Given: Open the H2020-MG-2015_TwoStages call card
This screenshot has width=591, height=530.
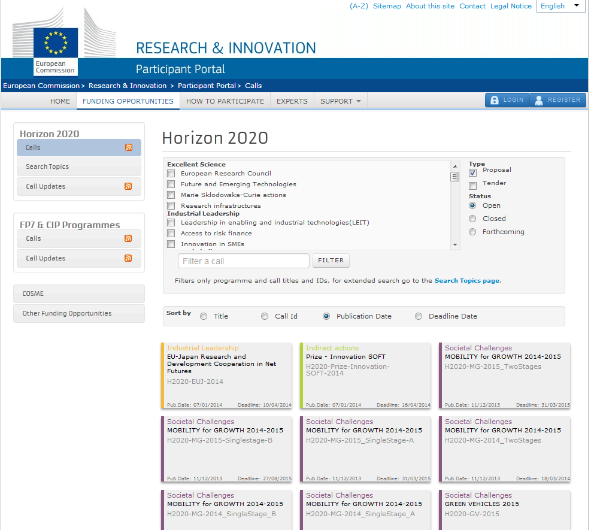Looking at the screenshot, I should pyautogui.click(x=505, y=375).
